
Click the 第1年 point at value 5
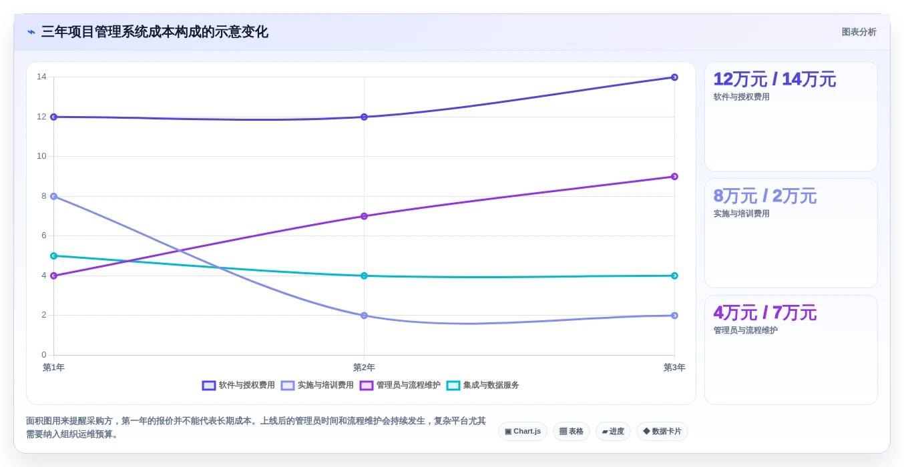pos(53,256)
